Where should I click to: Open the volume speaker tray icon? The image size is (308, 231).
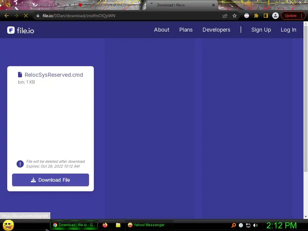pyautogui.click(x=255, y=225)
